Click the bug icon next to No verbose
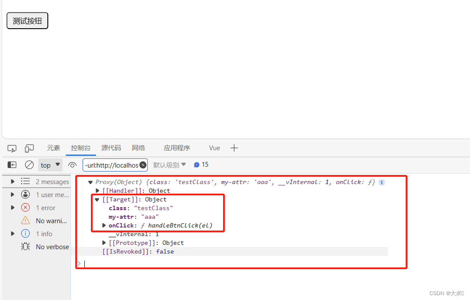470x300 pixels. [25, 247]
